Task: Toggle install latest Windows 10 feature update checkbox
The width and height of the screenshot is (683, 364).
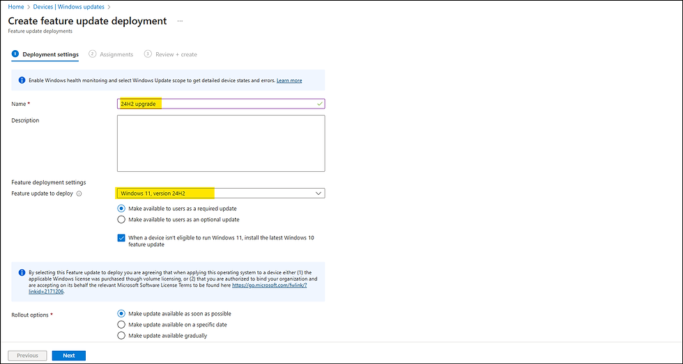Action: point(121,238)
